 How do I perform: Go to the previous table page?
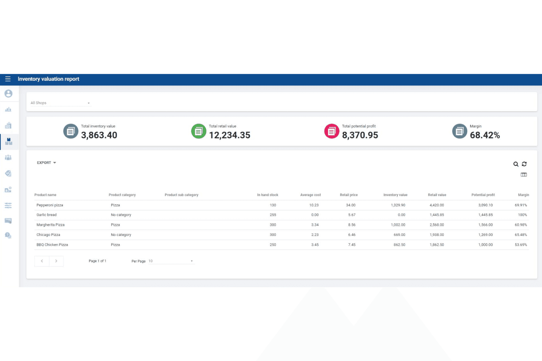click(42, 261)
